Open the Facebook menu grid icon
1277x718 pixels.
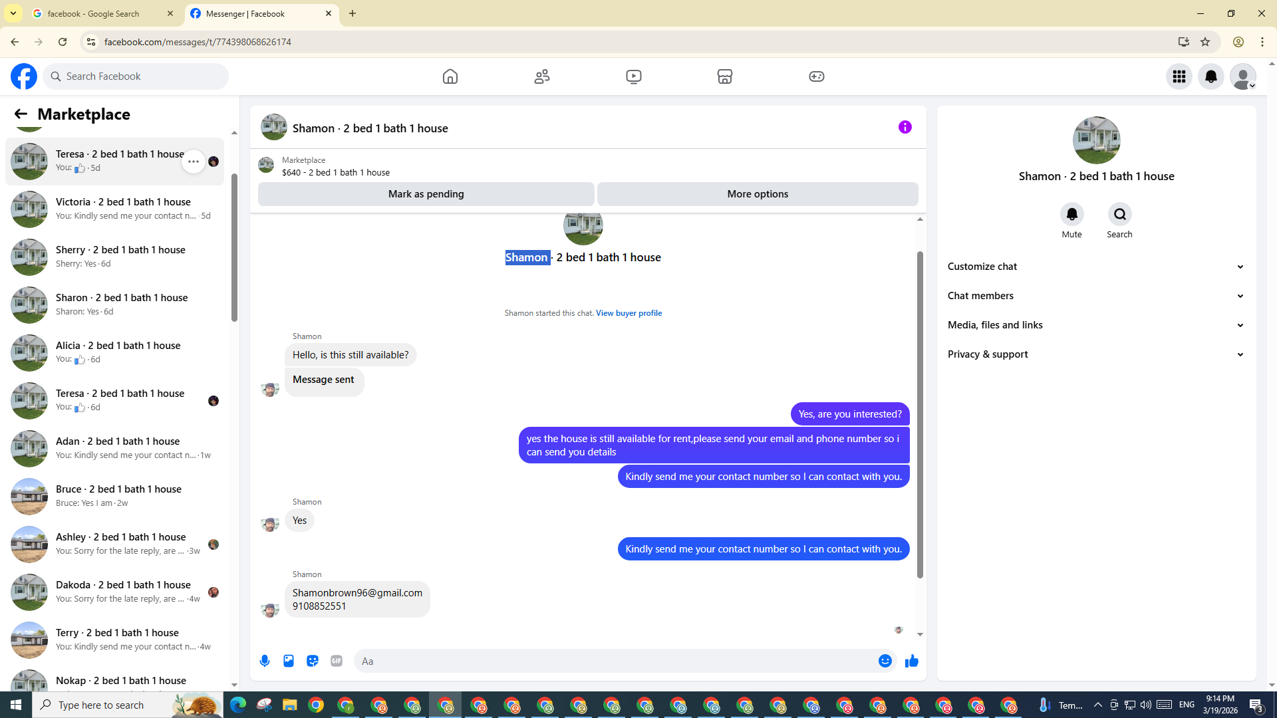coord(1179,76)
